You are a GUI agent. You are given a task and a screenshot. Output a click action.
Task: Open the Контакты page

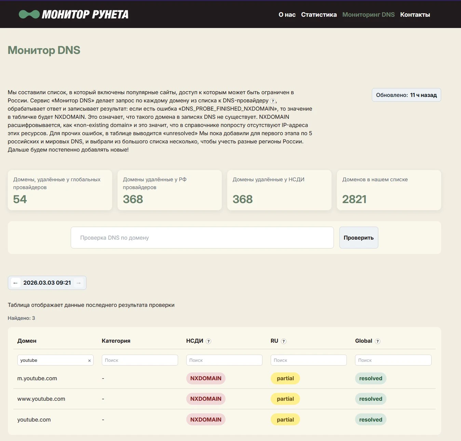pos(415,15)
